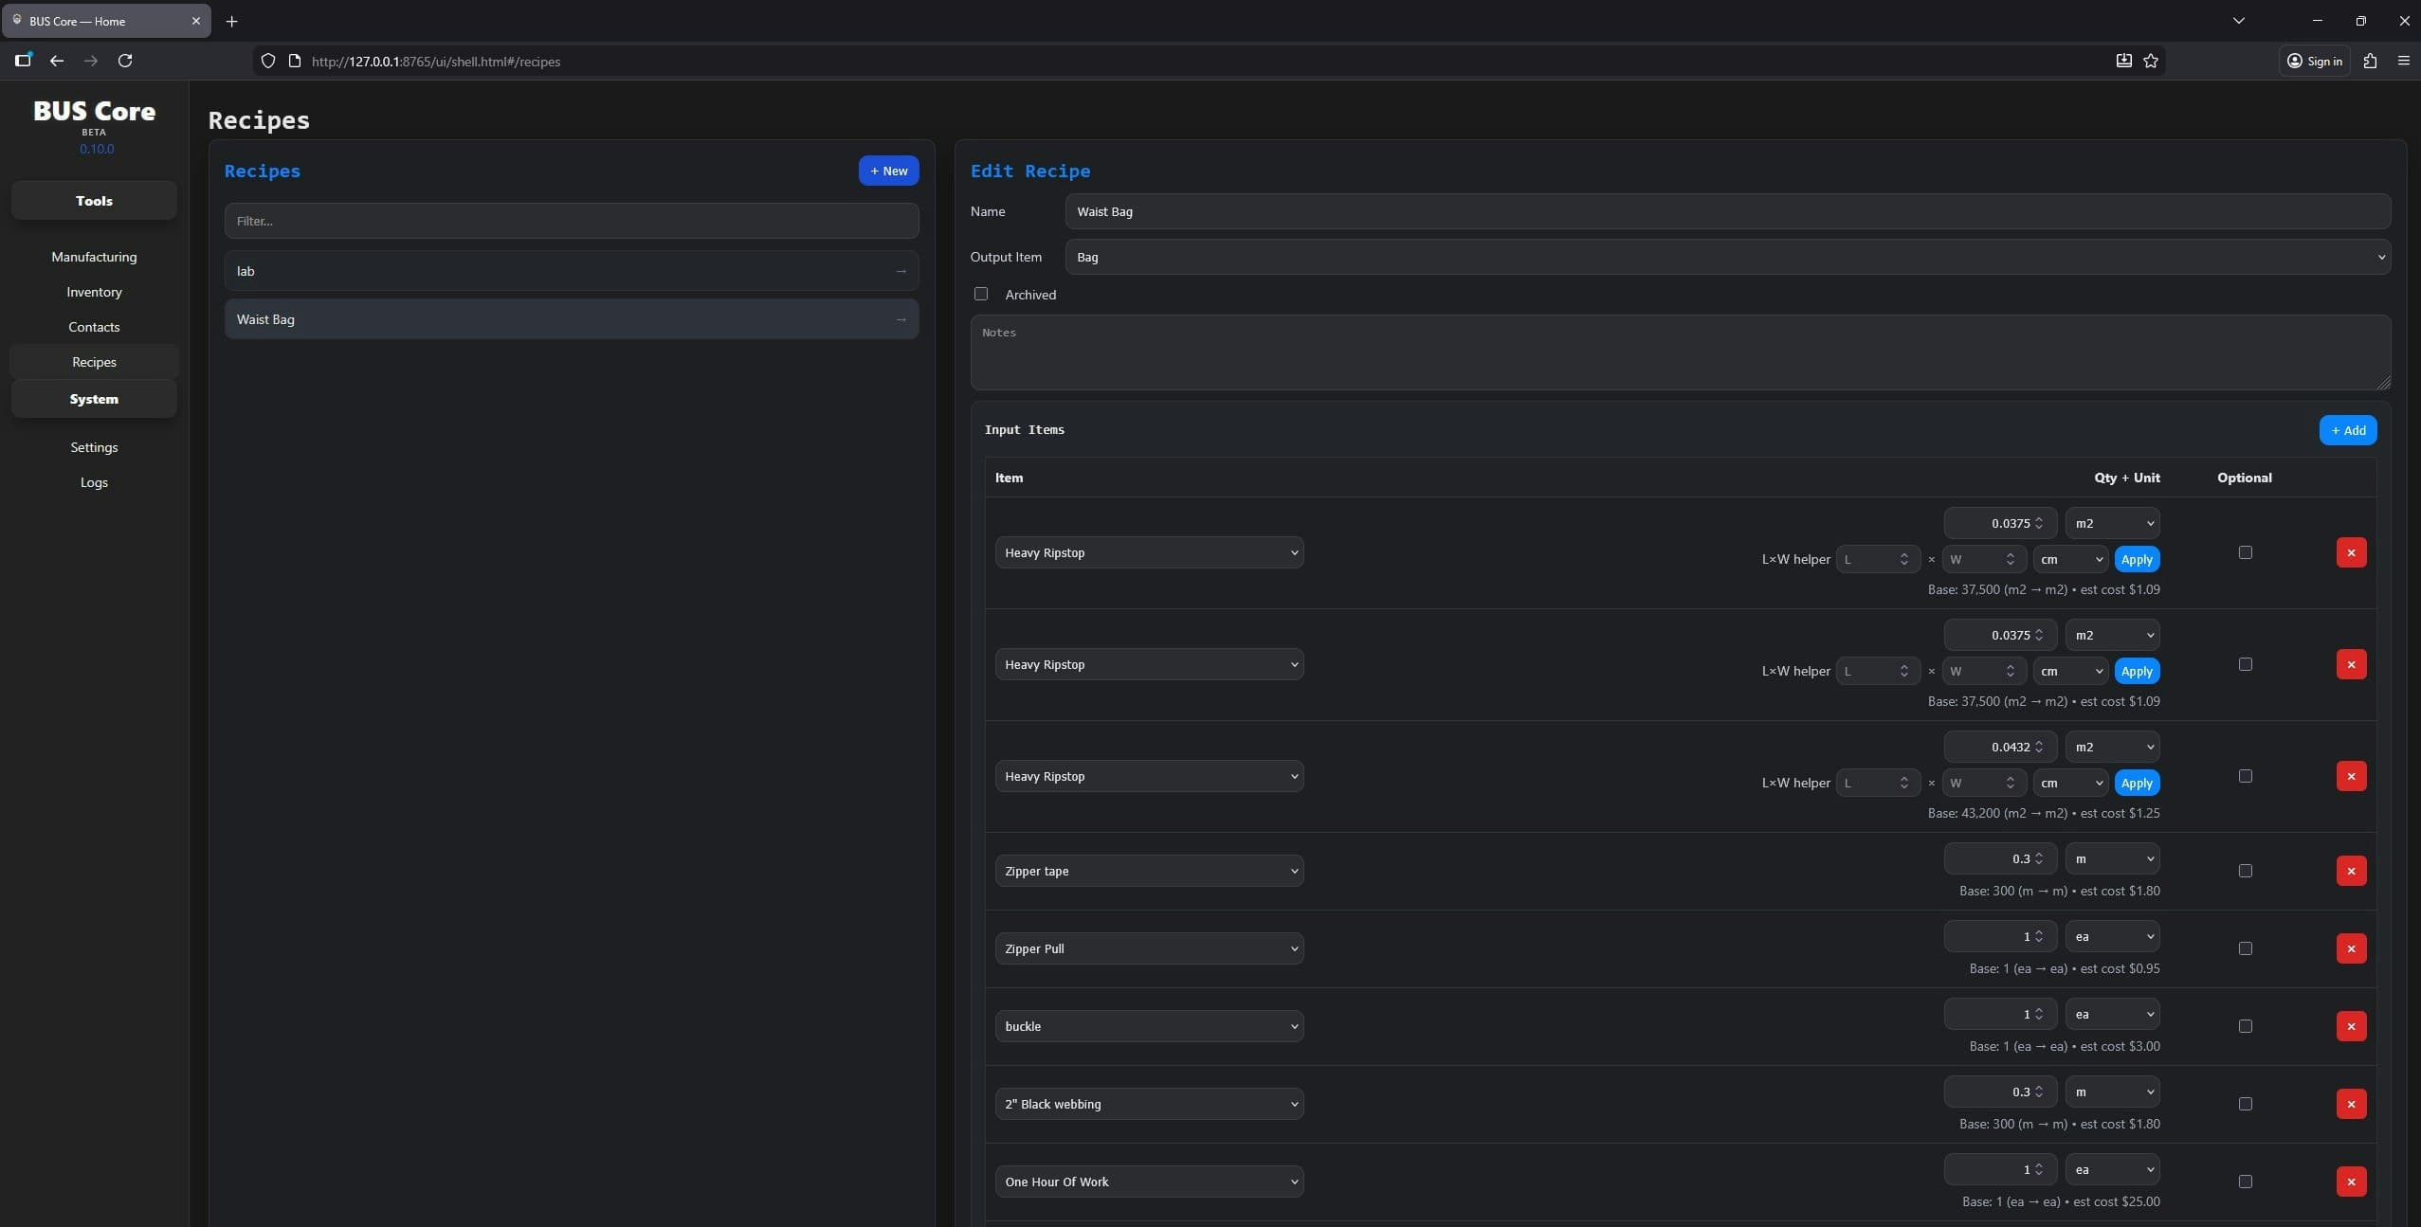Mark the buckle item as Optional
The image size is (2421, 1227).
(2246, 1025)
